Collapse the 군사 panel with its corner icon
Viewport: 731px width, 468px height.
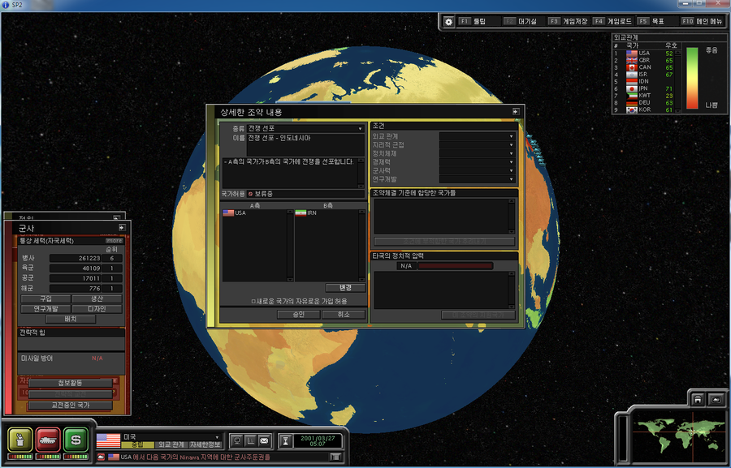[x=117, y=229]
